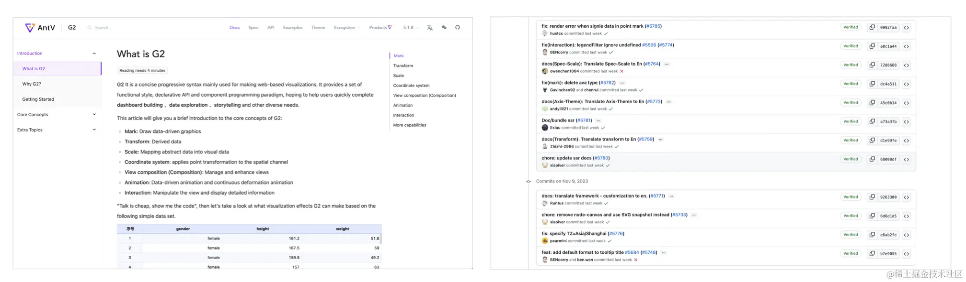Expand description of Doc/bundle ssr commit

[x=598, y=120]
